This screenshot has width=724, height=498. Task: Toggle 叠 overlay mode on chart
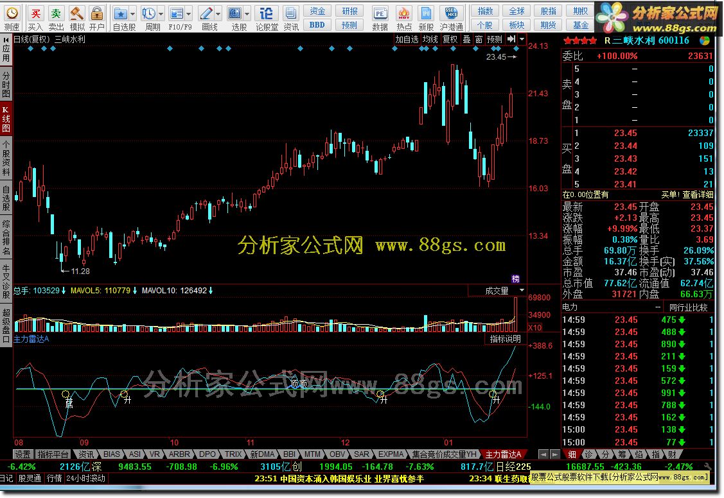pyautogui.click(x=467, y=40)
